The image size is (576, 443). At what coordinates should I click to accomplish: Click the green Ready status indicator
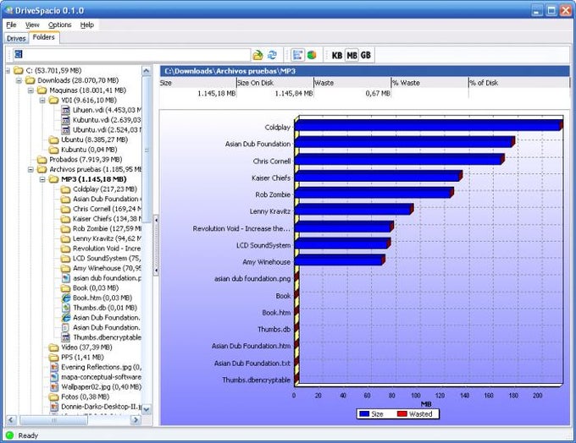click(x=10, y=435)
